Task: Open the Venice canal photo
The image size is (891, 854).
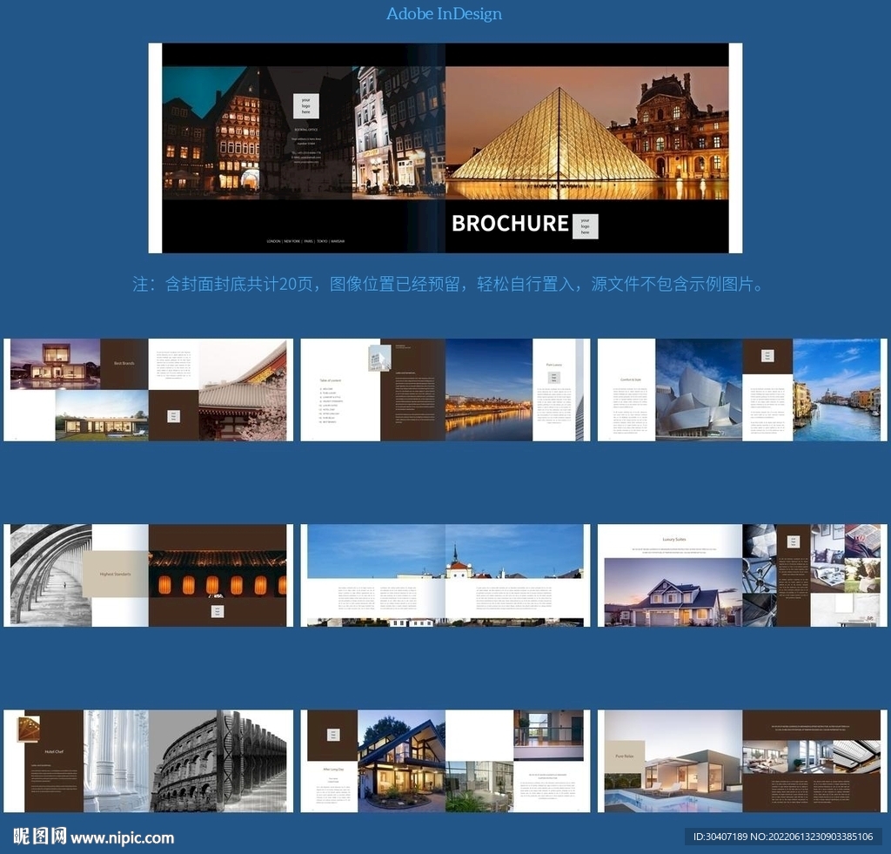Action: [836, 390]
